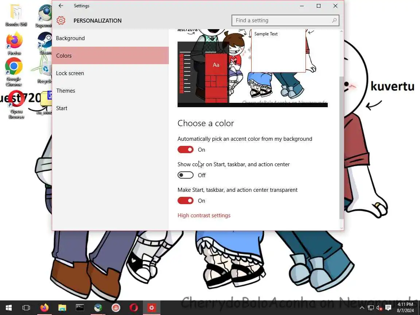Open the Windows Start menu
The image size is (420, 315).
pos(9,308)
